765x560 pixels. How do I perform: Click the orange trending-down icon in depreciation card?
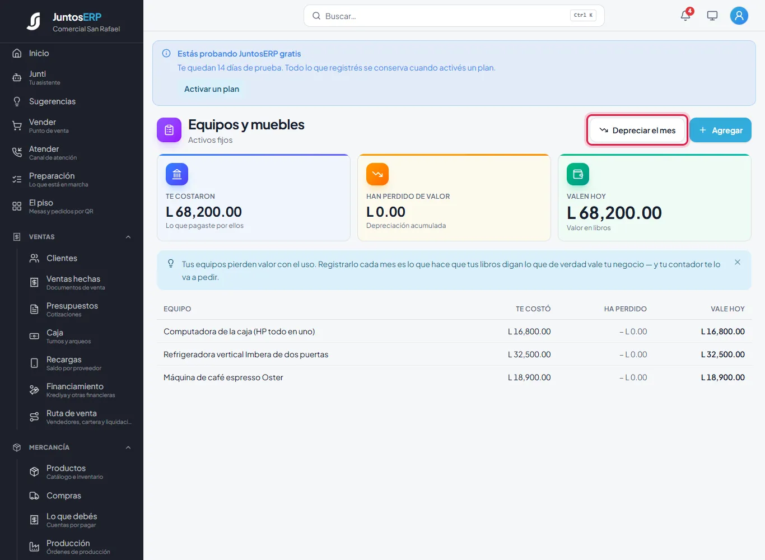tap(377, 174)
